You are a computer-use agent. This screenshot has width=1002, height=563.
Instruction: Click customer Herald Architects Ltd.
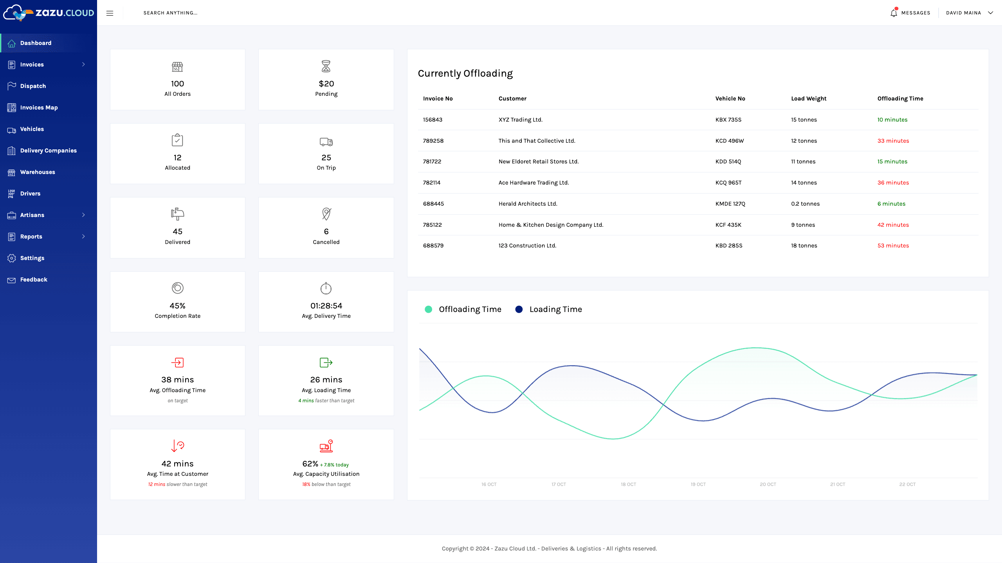pyautogui.click(x=528, y=204)
